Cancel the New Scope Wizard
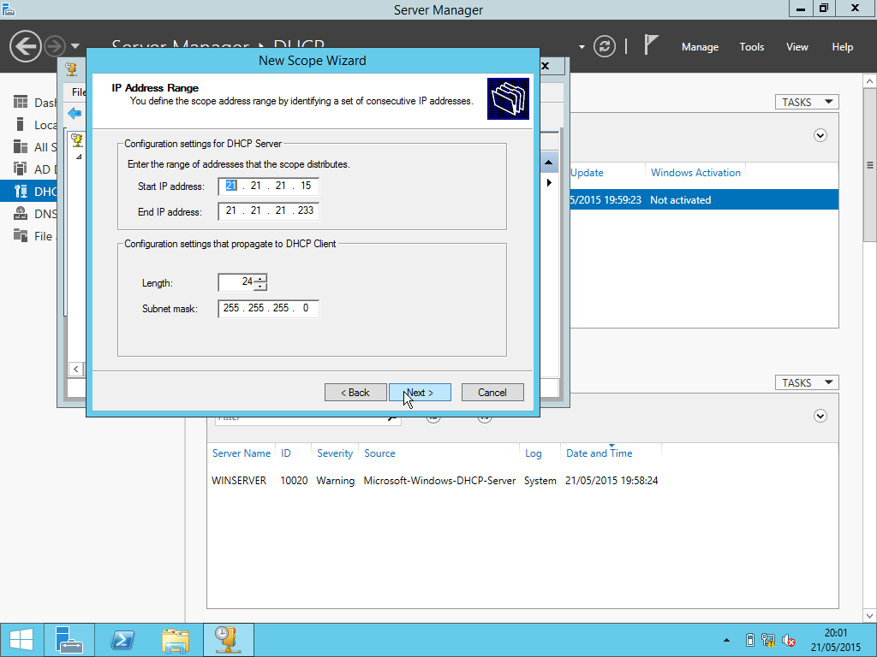877x657 pixels. click(492, 392)
